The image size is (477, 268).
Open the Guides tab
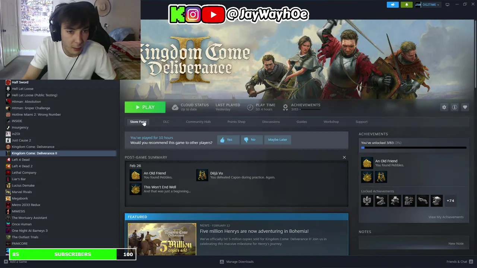click(301, 122)
